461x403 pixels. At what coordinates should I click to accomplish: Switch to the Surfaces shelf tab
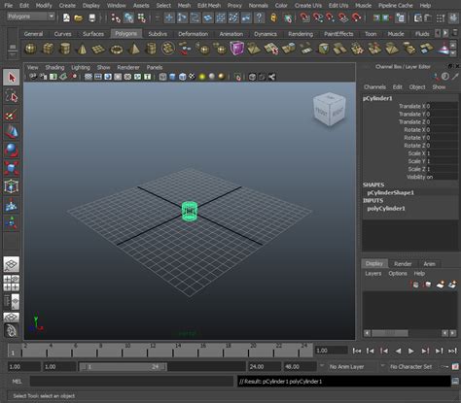pyautogui.click(x=93, y=34)
